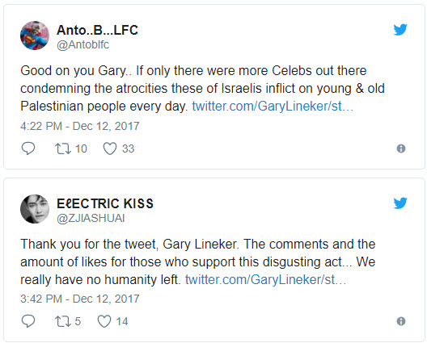Retweet the Anto..B...LFC tweet
This screenshot has height=343, width=427.
click(x=63, y=148)
